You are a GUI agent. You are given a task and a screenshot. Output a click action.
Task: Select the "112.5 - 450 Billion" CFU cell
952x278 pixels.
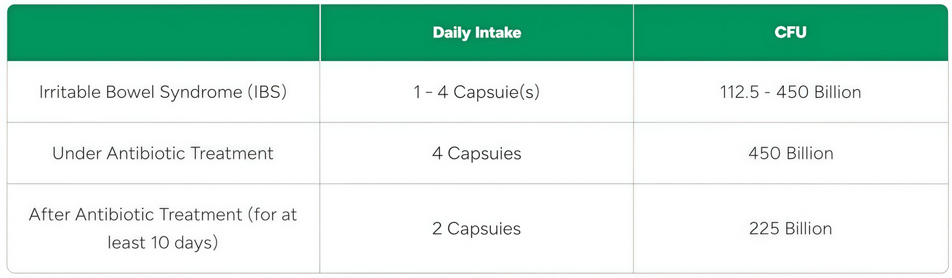click(x=790, y=92)
